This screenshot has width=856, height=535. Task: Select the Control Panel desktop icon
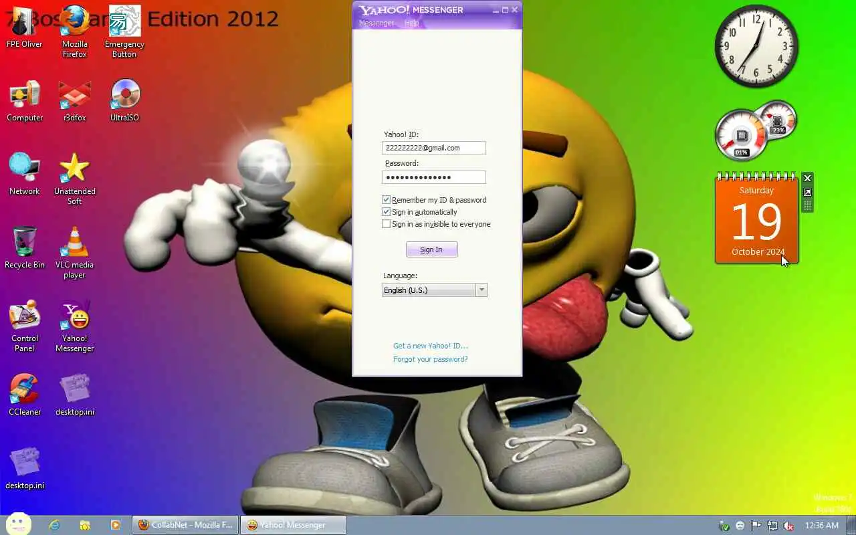(x=25, y=326)
